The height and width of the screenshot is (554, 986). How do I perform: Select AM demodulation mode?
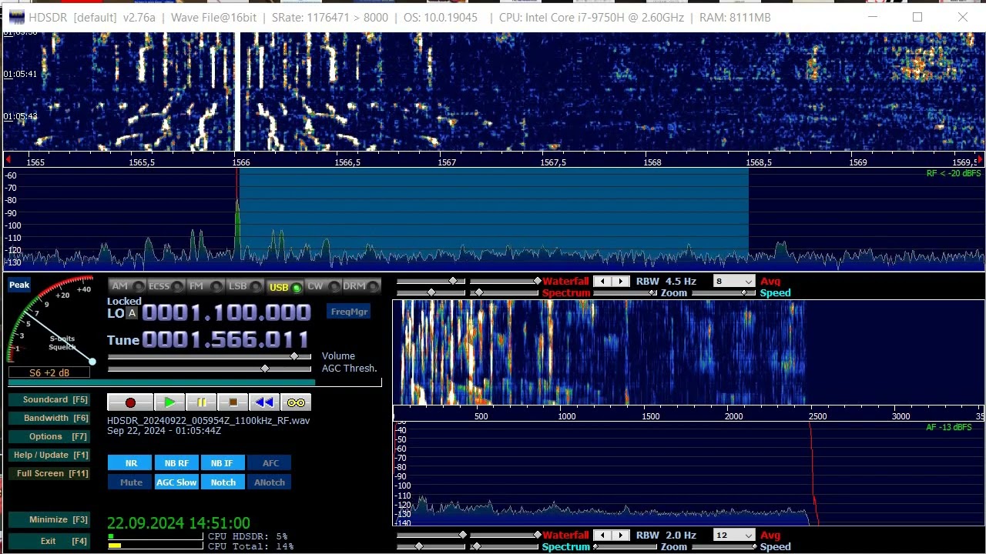[x=128, y=286]
